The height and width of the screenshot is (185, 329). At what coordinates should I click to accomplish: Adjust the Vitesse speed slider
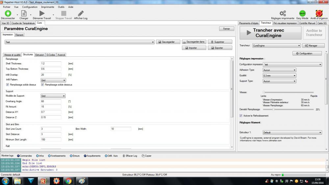click(x=288, y=92)
